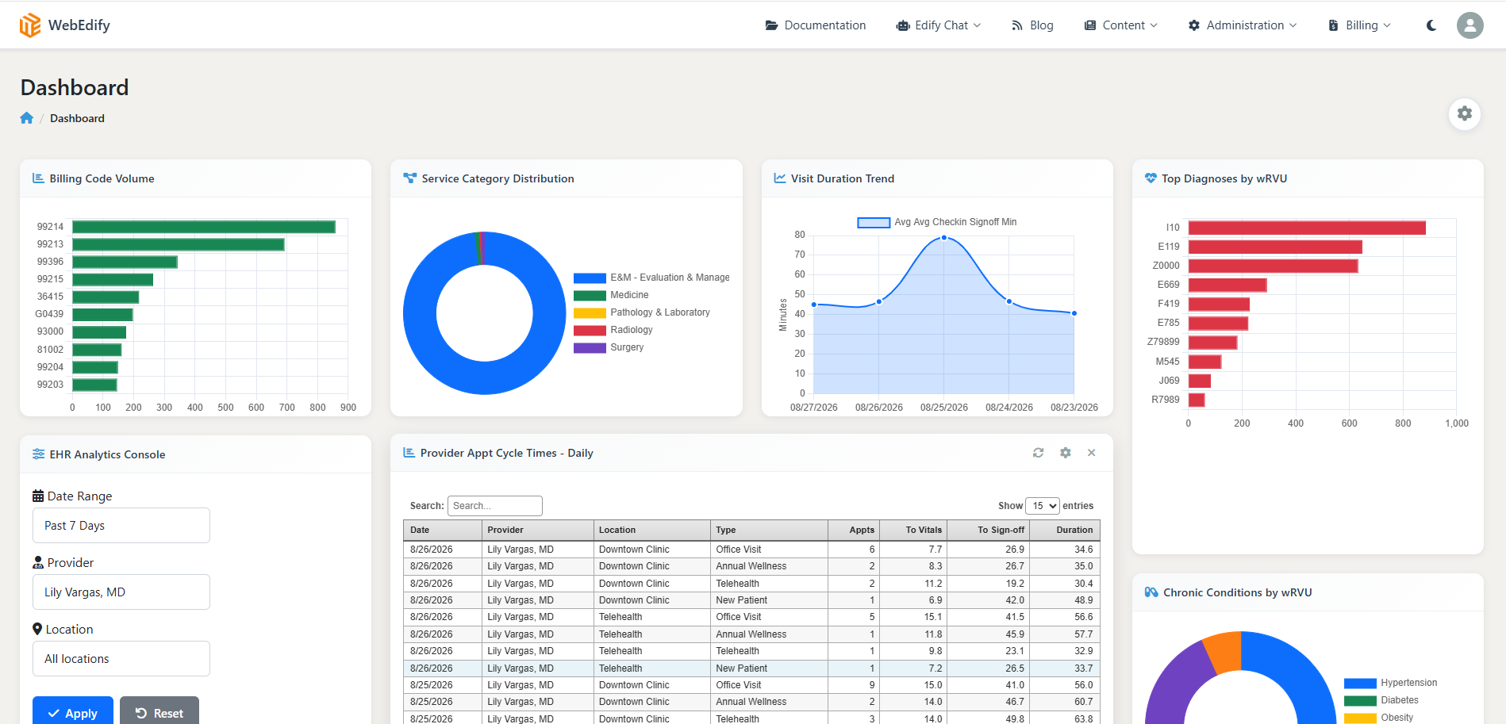Click the WebEdify logo icon
This screenshot has width=1506, height=724.
(x=30, y=25)
